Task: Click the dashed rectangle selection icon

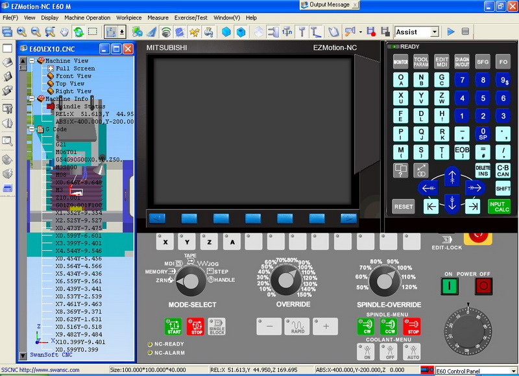Action: [x=93, y=32]
